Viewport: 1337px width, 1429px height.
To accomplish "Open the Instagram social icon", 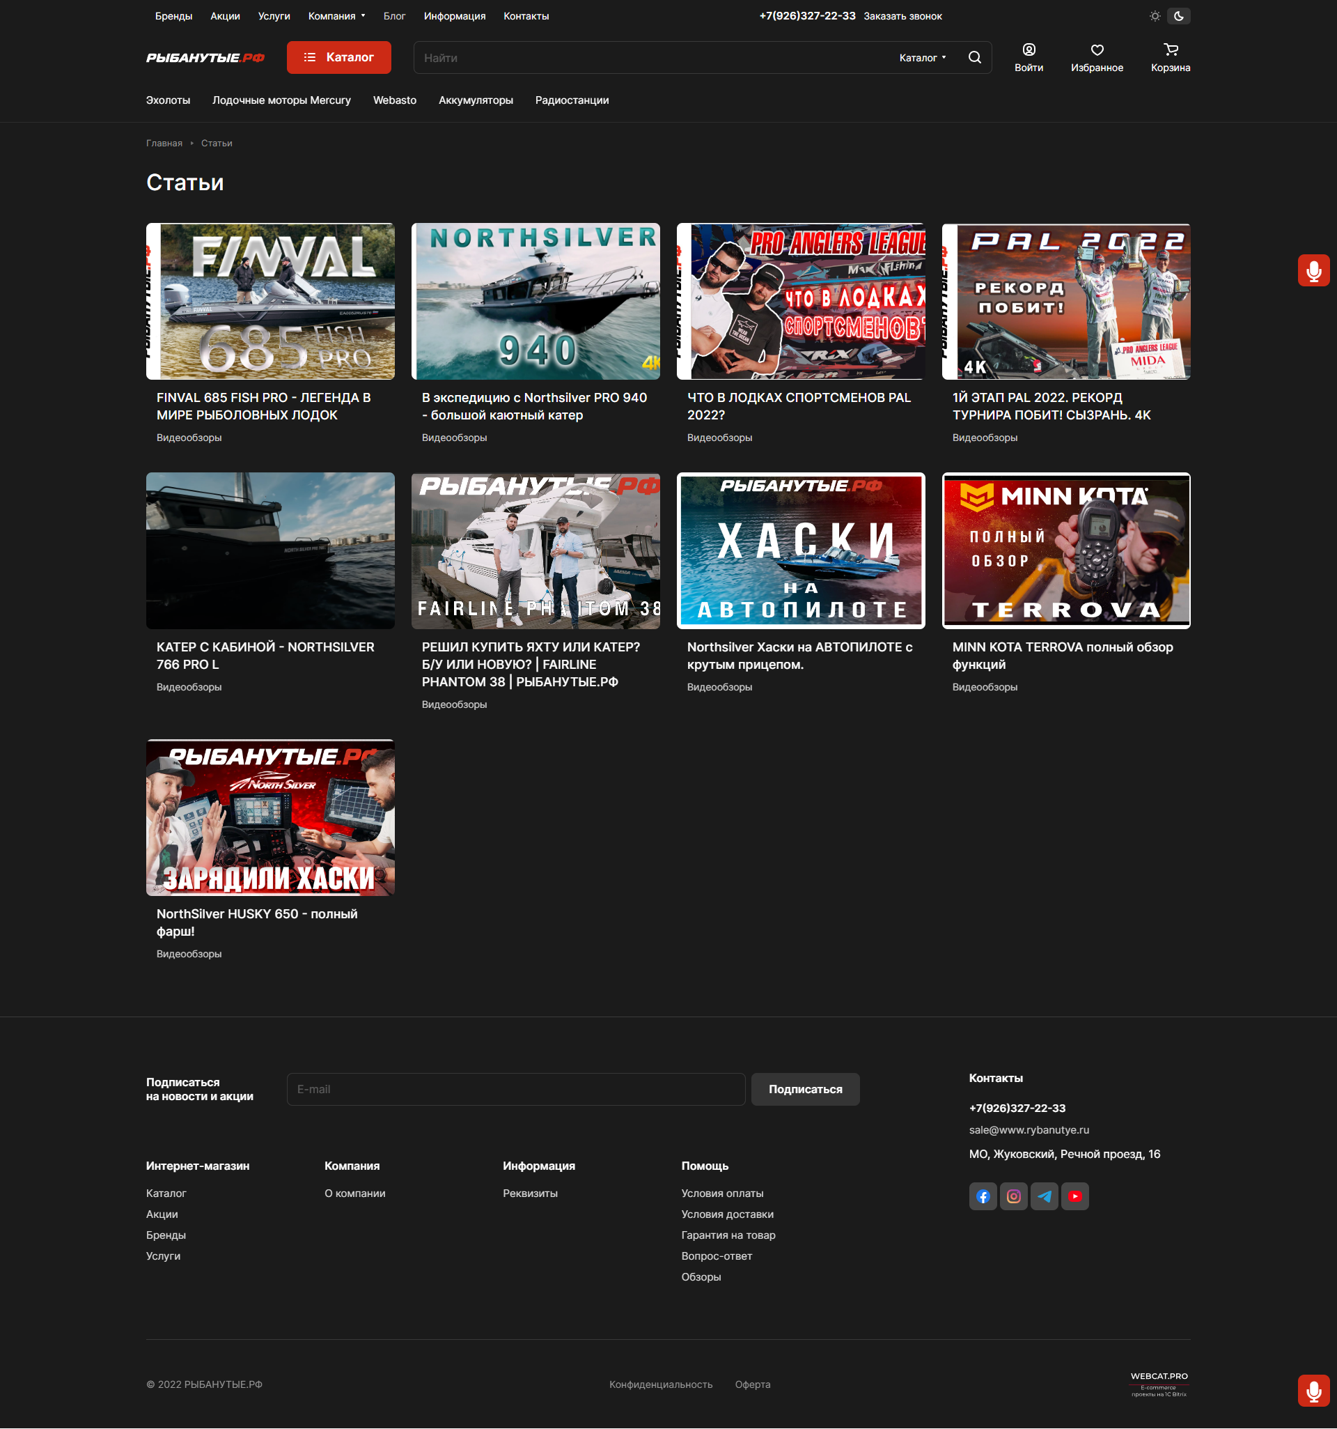I will (1014, 1196).
